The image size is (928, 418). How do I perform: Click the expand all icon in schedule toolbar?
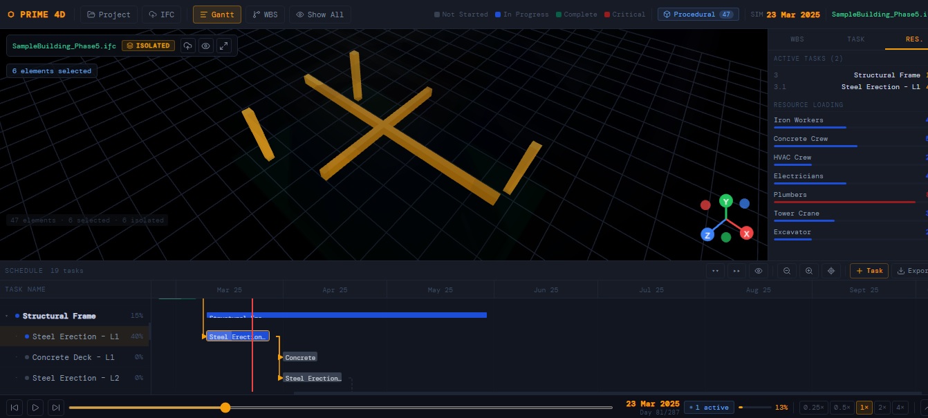point(737,271)
